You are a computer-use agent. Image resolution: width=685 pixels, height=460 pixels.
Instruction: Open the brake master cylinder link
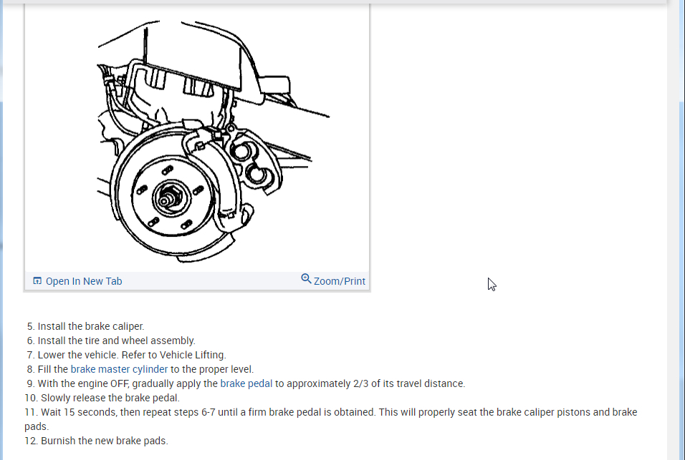119,369
